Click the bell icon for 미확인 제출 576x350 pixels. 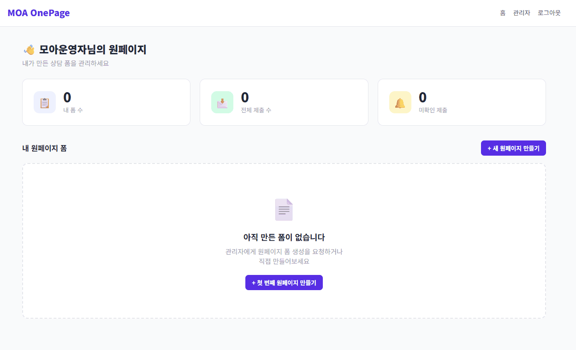point(400,102)
